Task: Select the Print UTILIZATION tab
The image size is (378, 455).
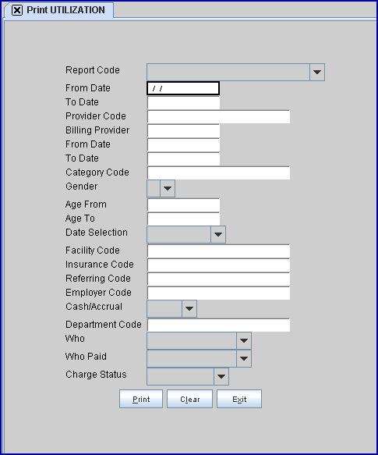Action: [59, 10]
